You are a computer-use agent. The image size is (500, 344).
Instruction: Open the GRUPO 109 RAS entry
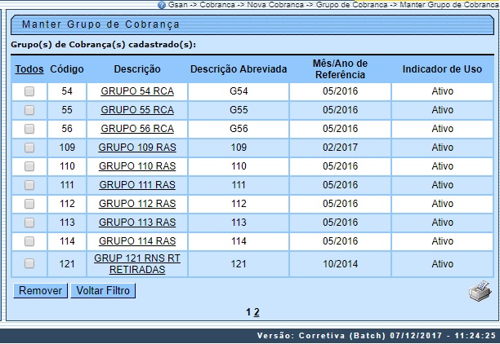point(137,148)
